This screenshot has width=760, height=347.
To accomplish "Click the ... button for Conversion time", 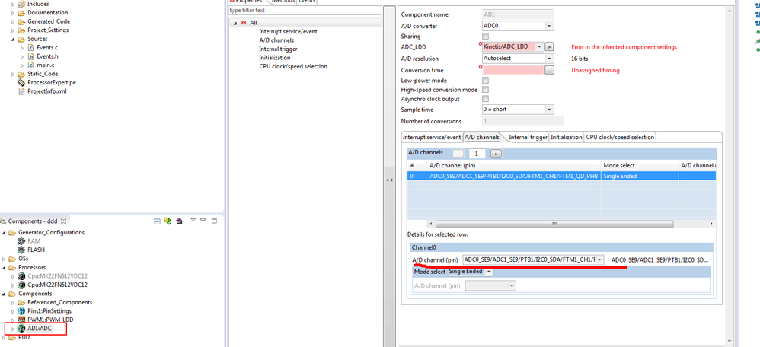I will coord(549,70).
